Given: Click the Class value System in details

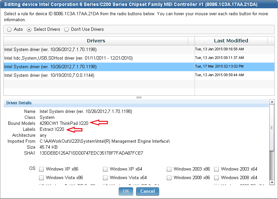Looking at the screenshot, I should (x=47, y=118).
